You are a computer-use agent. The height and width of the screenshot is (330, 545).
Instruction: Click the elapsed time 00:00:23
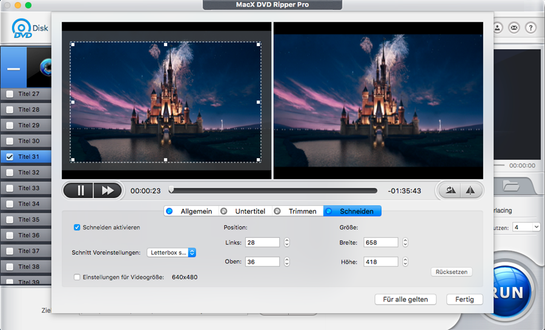[x=145, y=191]
